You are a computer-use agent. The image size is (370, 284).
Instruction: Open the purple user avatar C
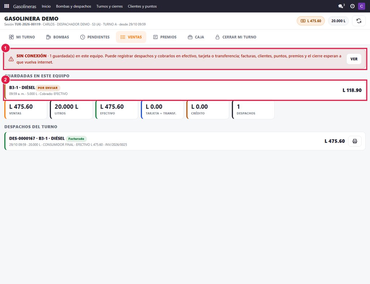[x=361, y=6]
